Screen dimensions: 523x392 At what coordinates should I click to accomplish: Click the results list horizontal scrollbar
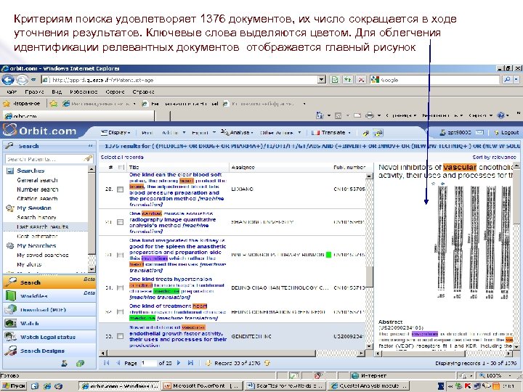(x=233, y=353)
